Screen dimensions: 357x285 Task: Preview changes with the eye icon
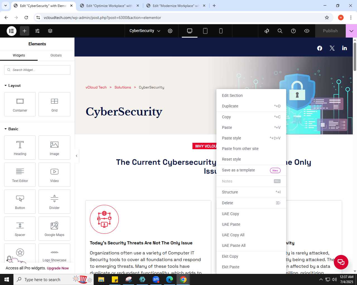(307, 31)
